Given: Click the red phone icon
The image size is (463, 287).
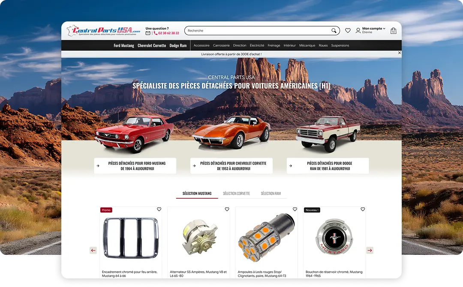Looking at the screenshot, I should tap(156, 33).
